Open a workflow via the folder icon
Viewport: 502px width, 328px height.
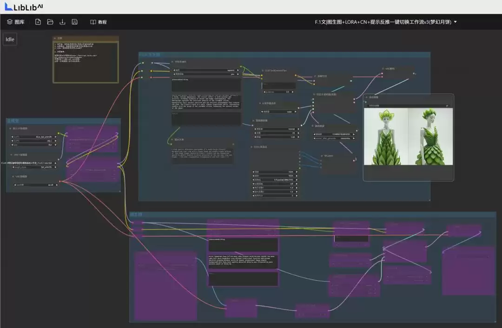click(50, 22)
